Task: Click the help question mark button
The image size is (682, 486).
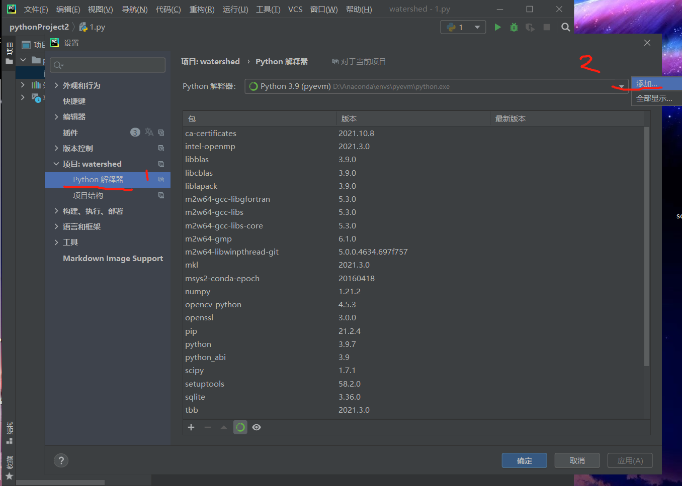Action: (61, 460)
